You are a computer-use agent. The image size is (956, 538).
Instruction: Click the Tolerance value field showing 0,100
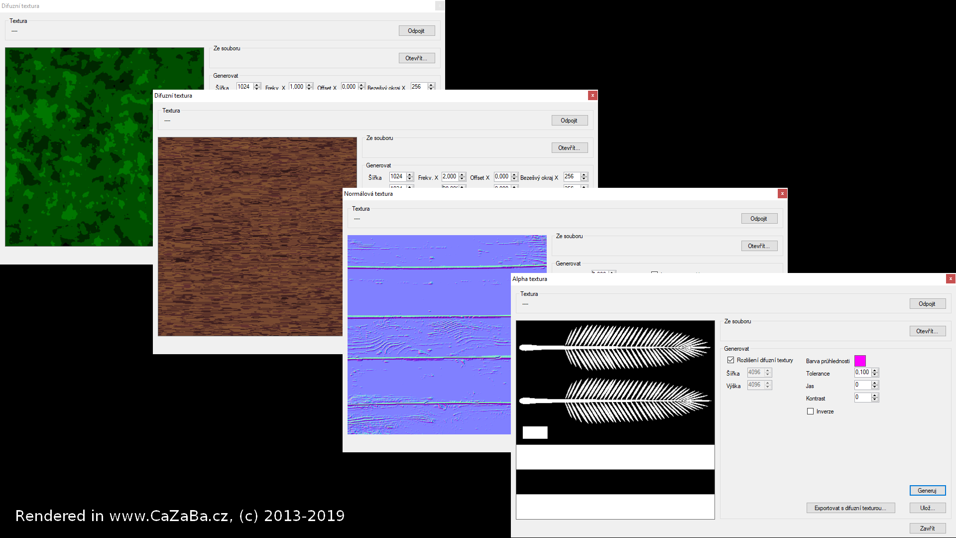click(862, 373)
